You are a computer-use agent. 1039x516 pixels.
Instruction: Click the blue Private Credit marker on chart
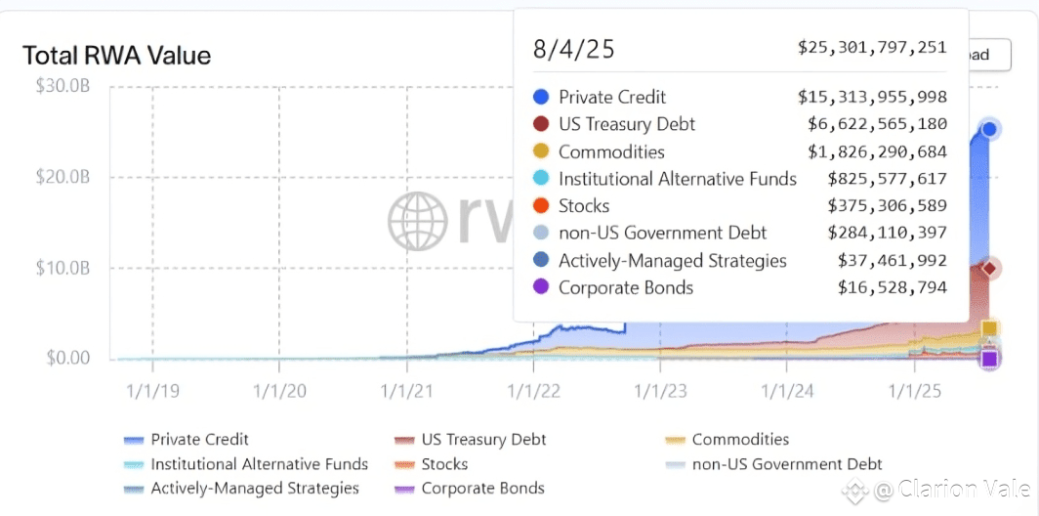pos(989,129)
